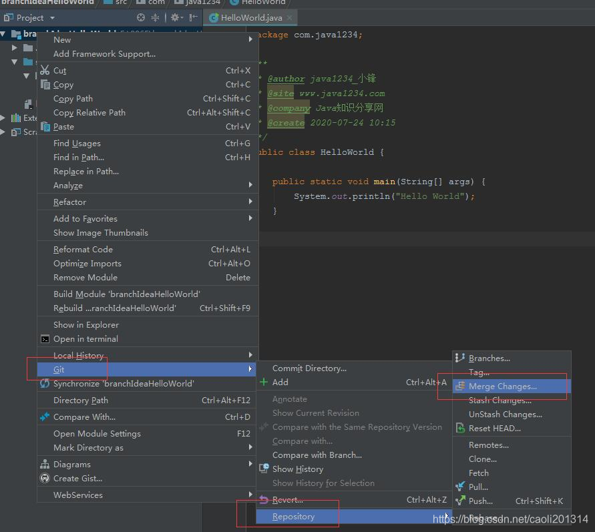595x532 pixels.
Task: Click the locate target icon in Project toolbar
Action: pos(141,17)
